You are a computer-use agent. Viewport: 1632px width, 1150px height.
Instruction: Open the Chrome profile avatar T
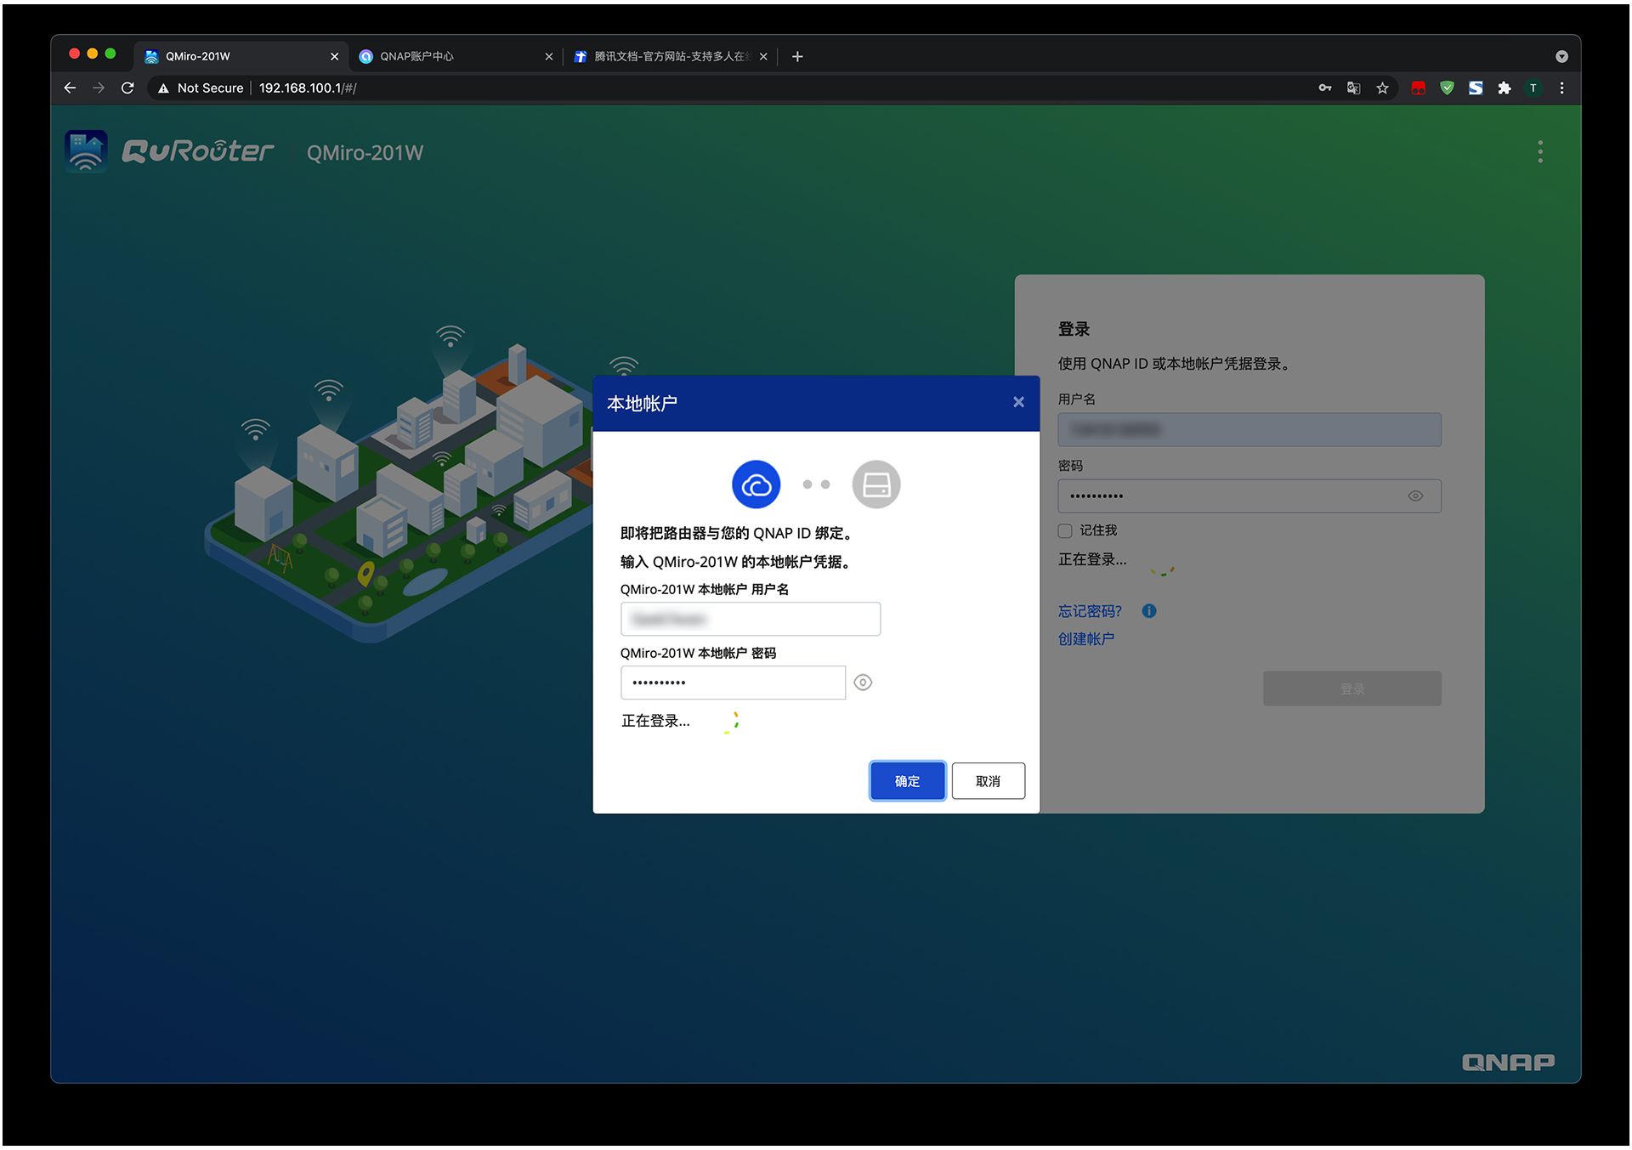pyautogui.click(x=1533, y=88)
